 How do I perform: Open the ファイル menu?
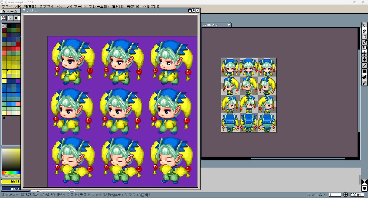tap(11, 6)
